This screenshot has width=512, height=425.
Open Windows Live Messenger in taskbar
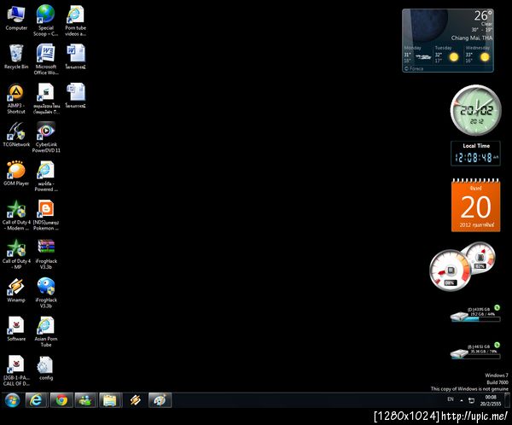[x=86, y=400]
